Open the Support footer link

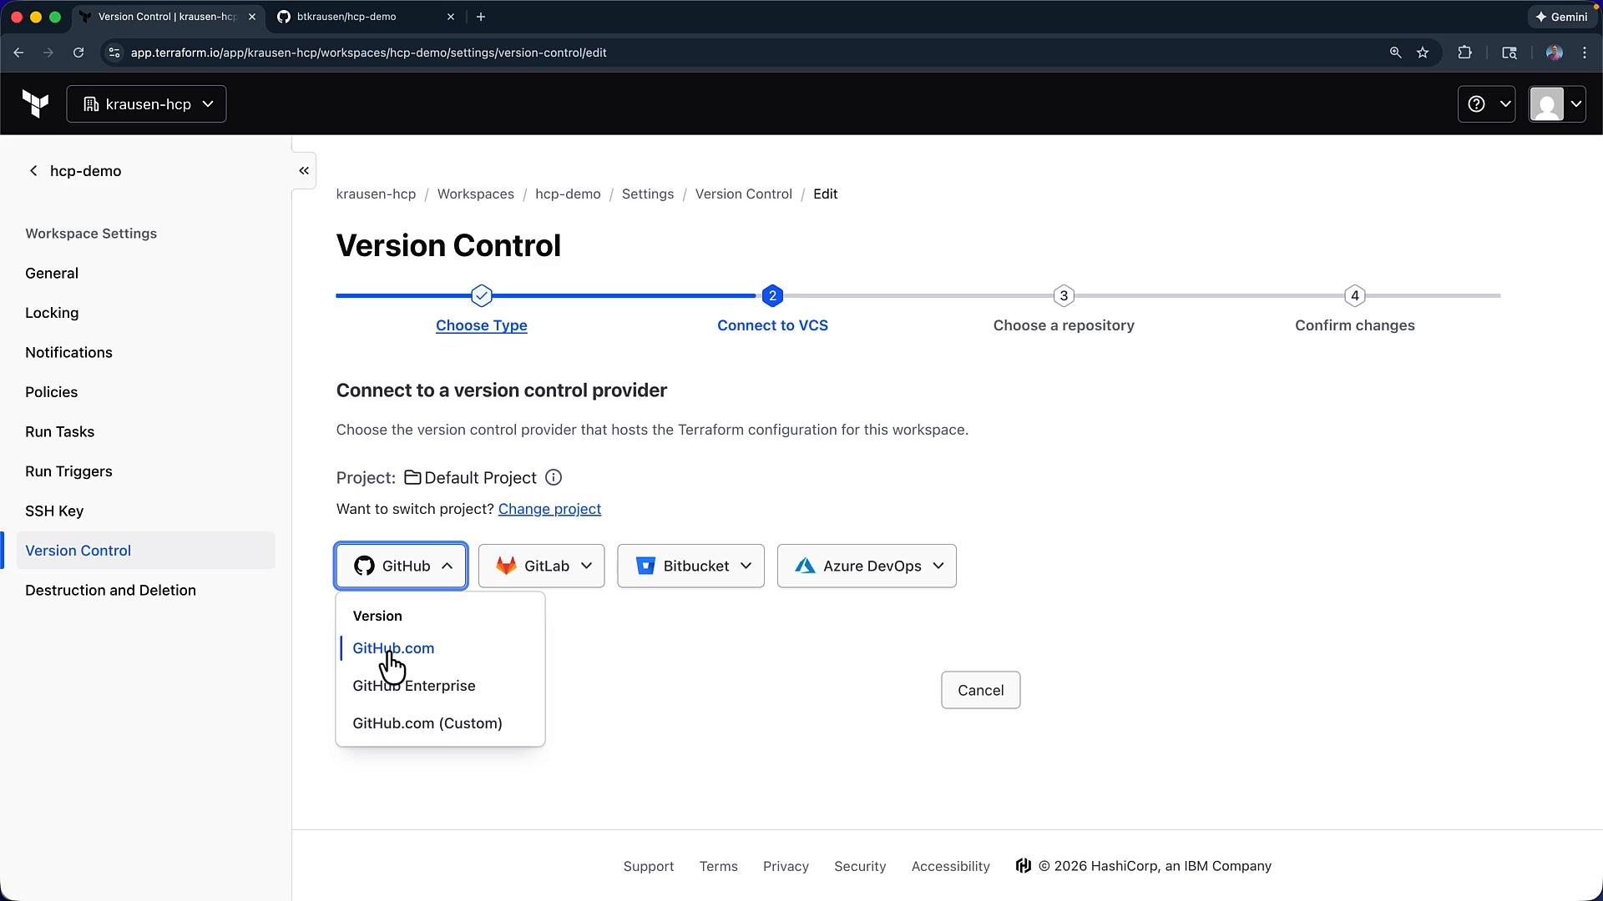tap(649, 866)
